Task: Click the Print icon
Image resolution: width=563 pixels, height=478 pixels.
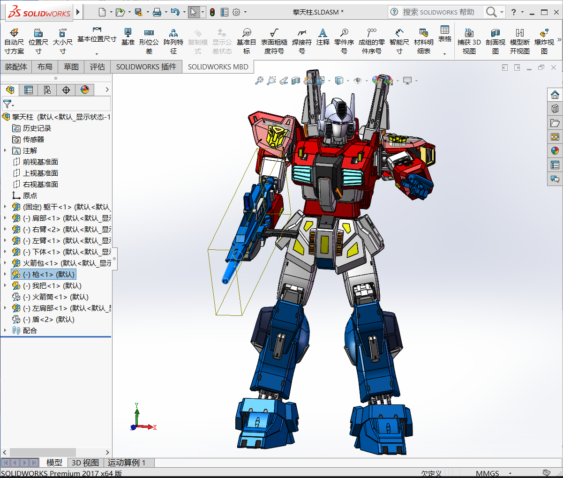Action: click(157, 12)
